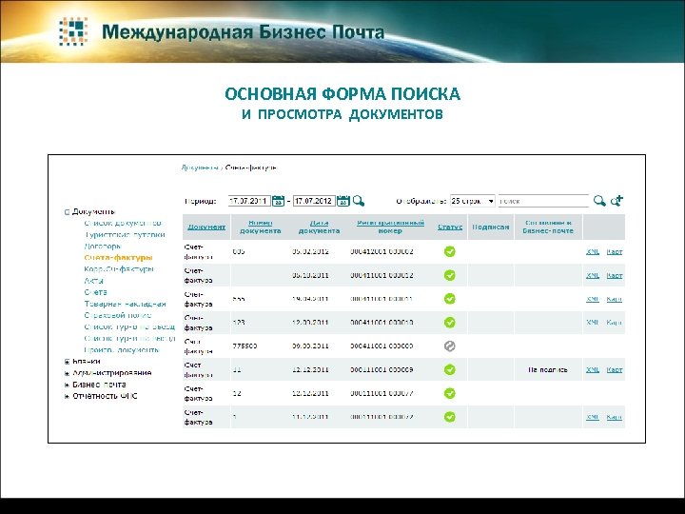Open Корр.Сч-фактуры in sidebar

118,269
